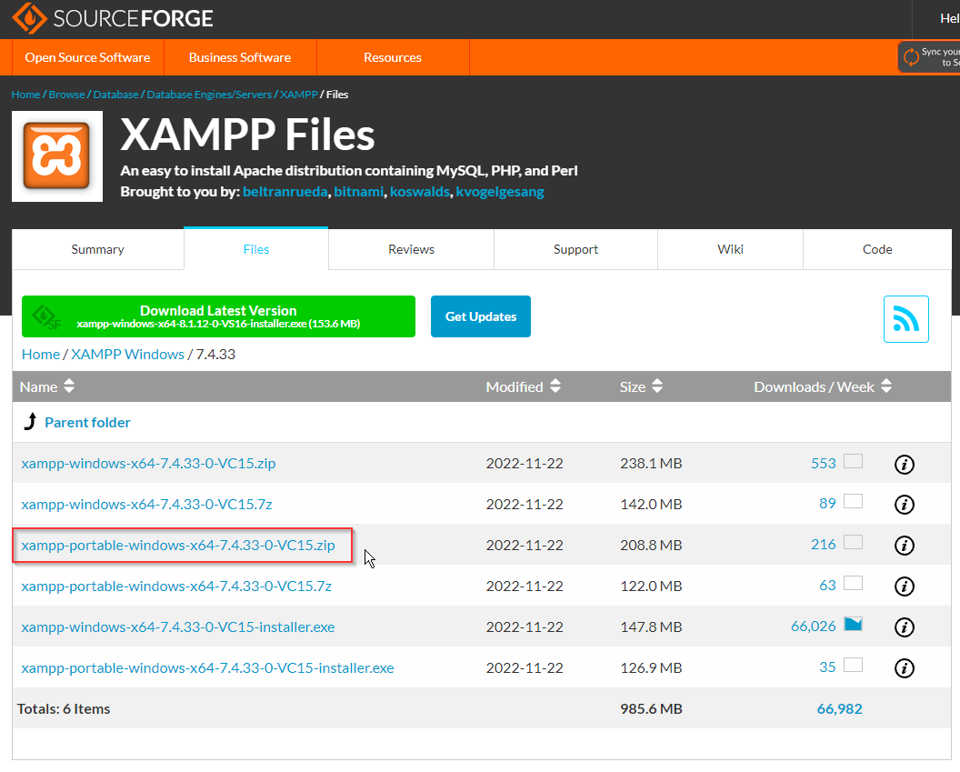Download xampp-windows-x64-7.4.33-0-VC15.7z
This screenshot has width=960, height=772.
coord(146,505)
